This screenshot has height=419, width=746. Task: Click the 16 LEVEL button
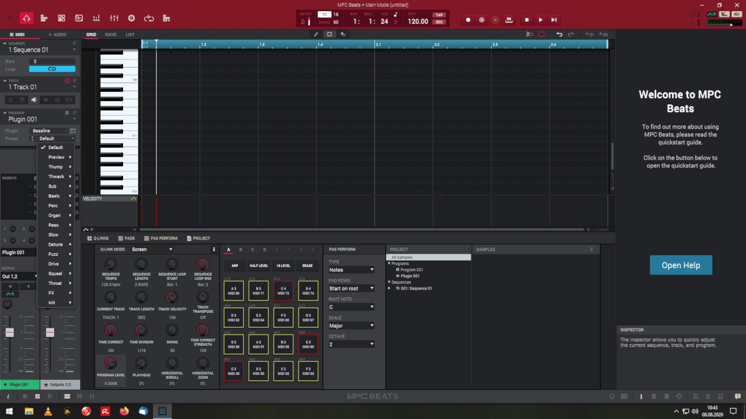pyautogui.click(x=283, y=265)
